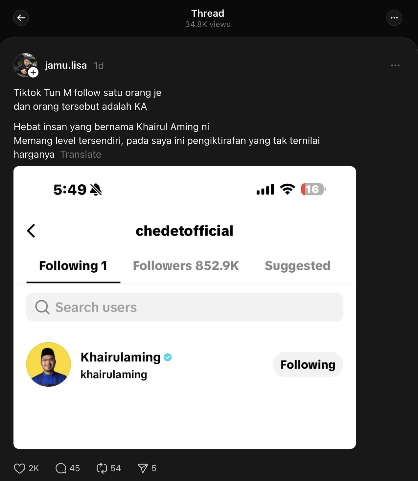Share the post using the paper plane icon
This screenshot has width=418, height=481.
(x=143, y=468)
